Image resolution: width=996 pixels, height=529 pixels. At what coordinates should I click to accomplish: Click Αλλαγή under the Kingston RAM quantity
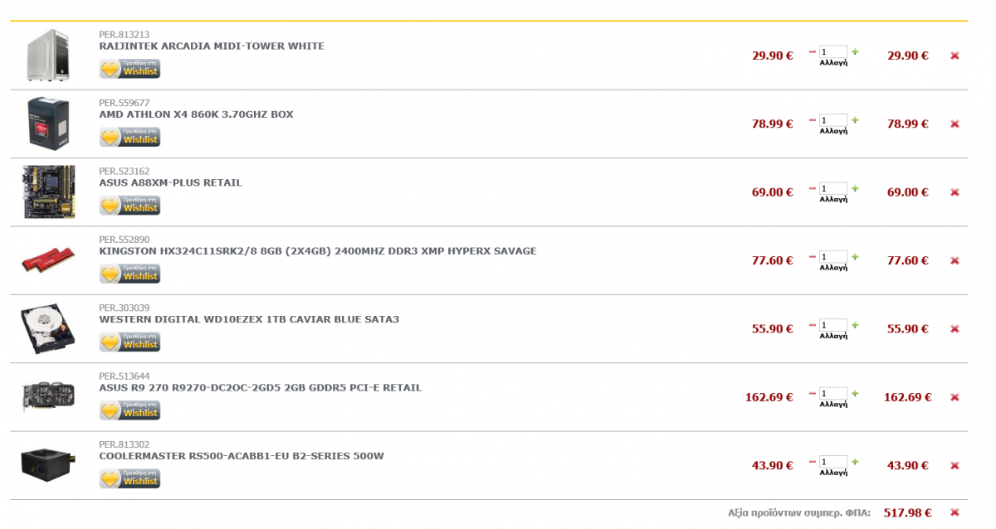pos(833,267)
